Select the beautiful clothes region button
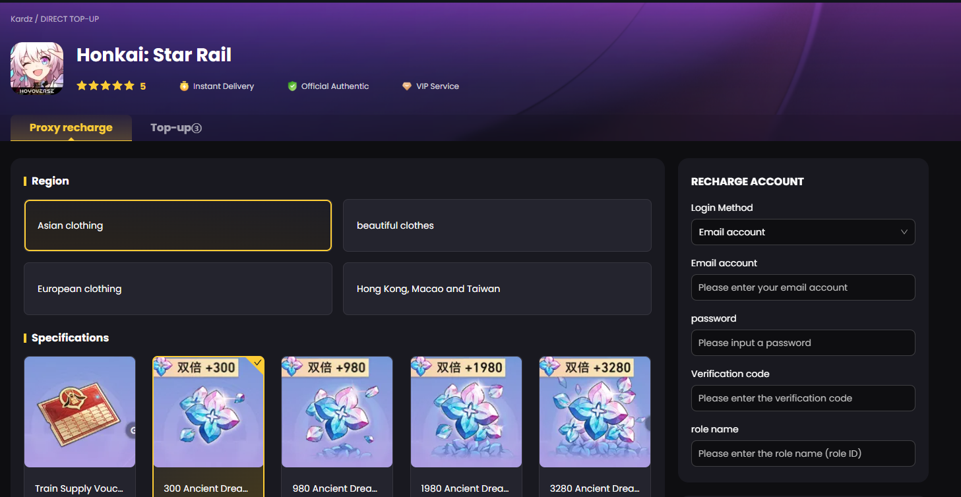 [x=497, y=225]
